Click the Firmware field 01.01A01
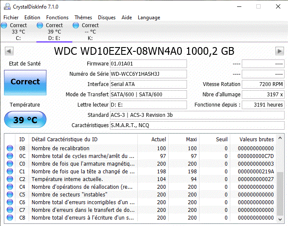Image resolution: width=288 pixels, height=226 pixels. [x=148, y=64]
